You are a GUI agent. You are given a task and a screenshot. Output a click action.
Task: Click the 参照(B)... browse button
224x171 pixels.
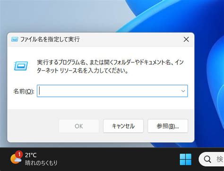click(168, 126)
